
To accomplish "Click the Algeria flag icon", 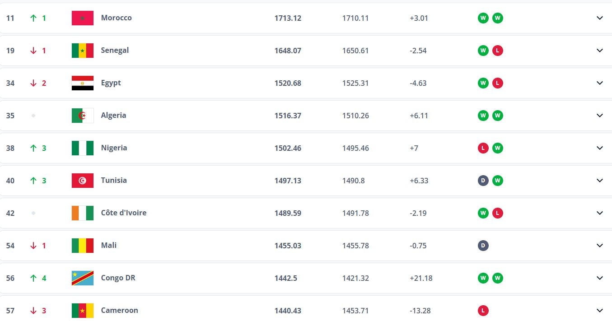I will 83,116.
